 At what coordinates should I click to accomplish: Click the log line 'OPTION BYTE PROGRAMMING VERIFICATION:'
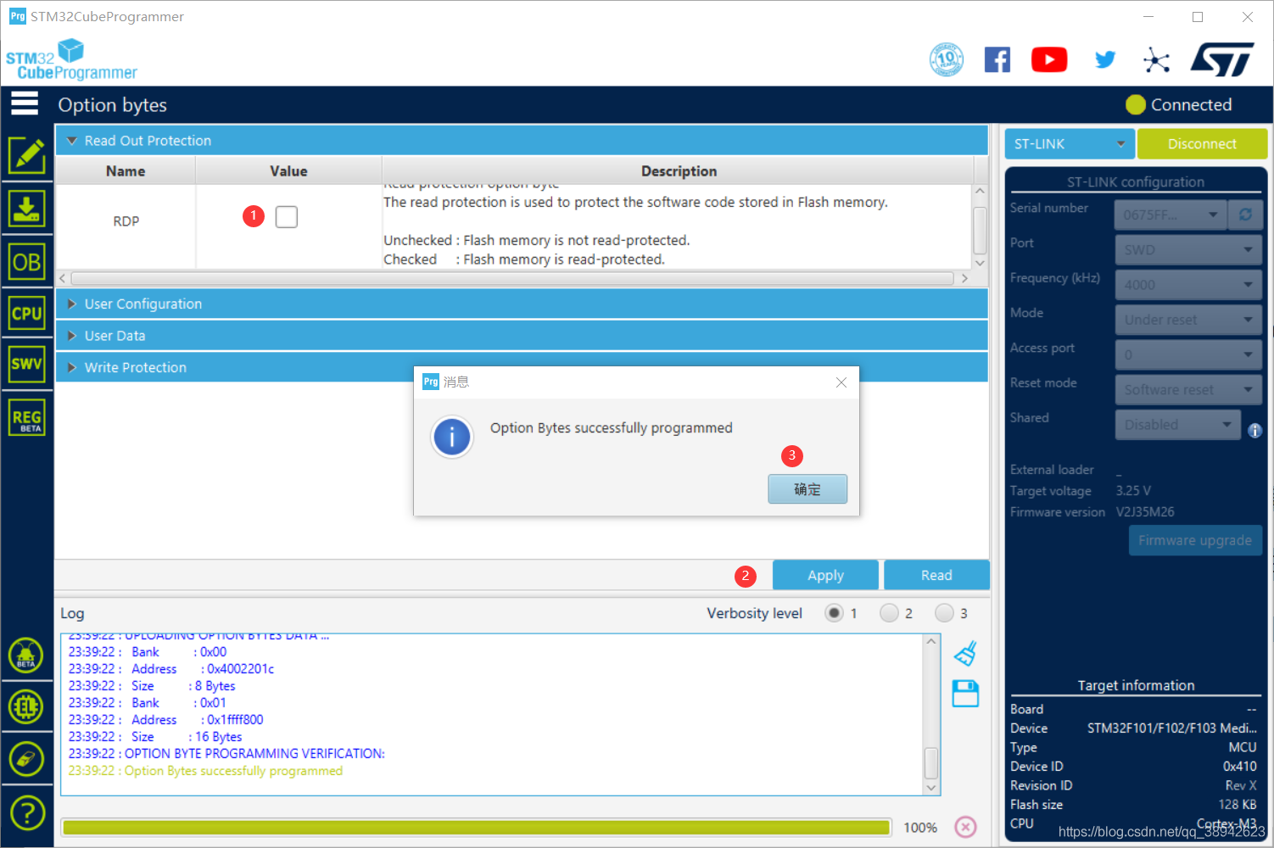click(226, 754)
